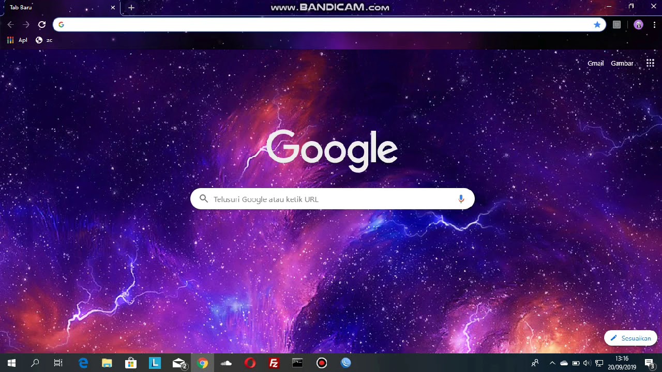662x372 pixels.
Task: Open the Gmail link
Action: pos(595,63)
